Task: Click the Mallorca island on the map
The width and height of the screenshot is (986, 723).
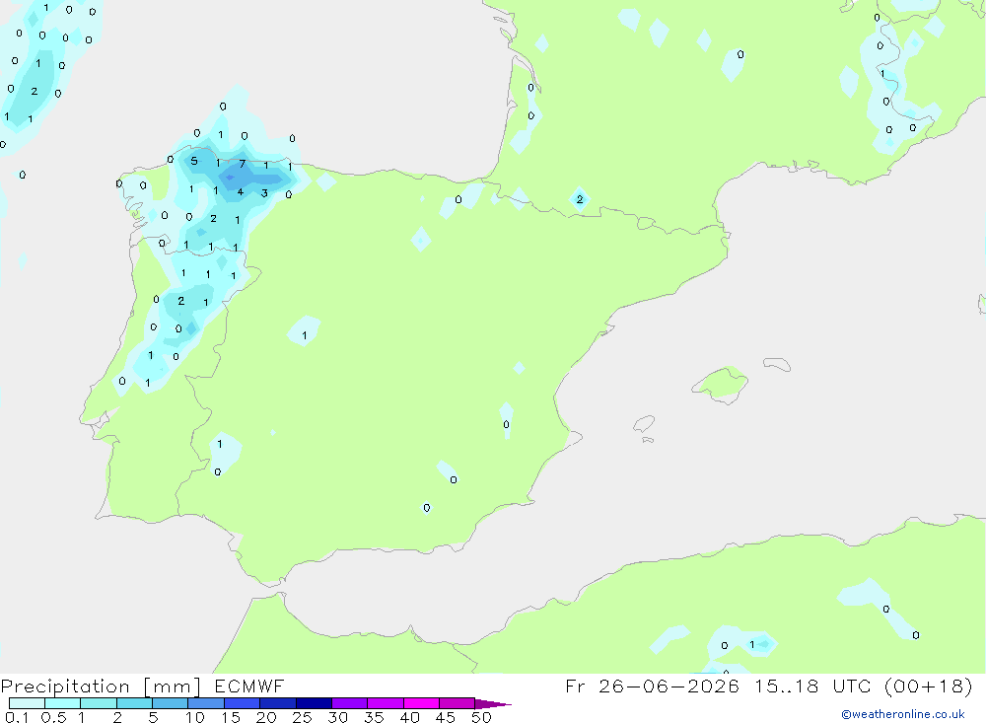Action: pyautogui.click(x=722, y=384)
